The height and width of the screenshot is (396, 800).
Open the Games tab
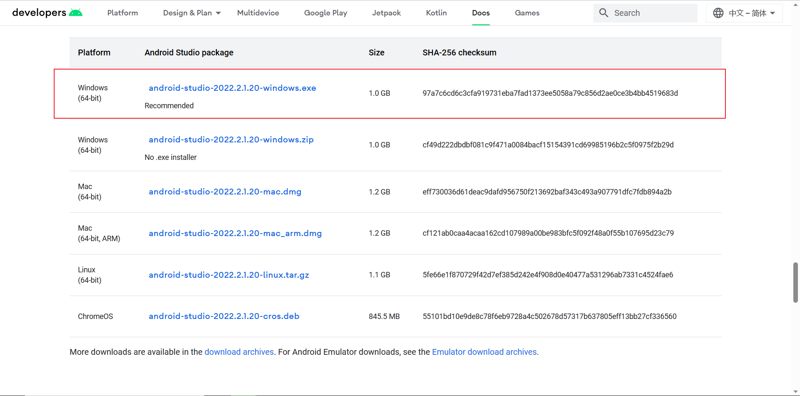(x=527, y=13)
